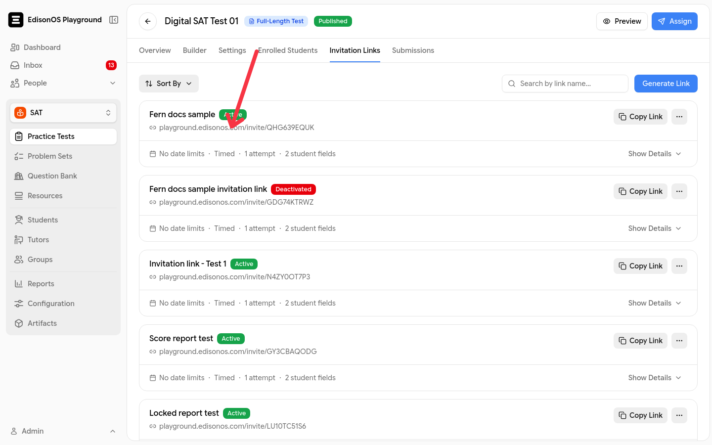Image resolution: width=712 pixels, height=445 pixels.
Task: Select Practice Tests in the sidebar
Action: [x=63, y=136]
